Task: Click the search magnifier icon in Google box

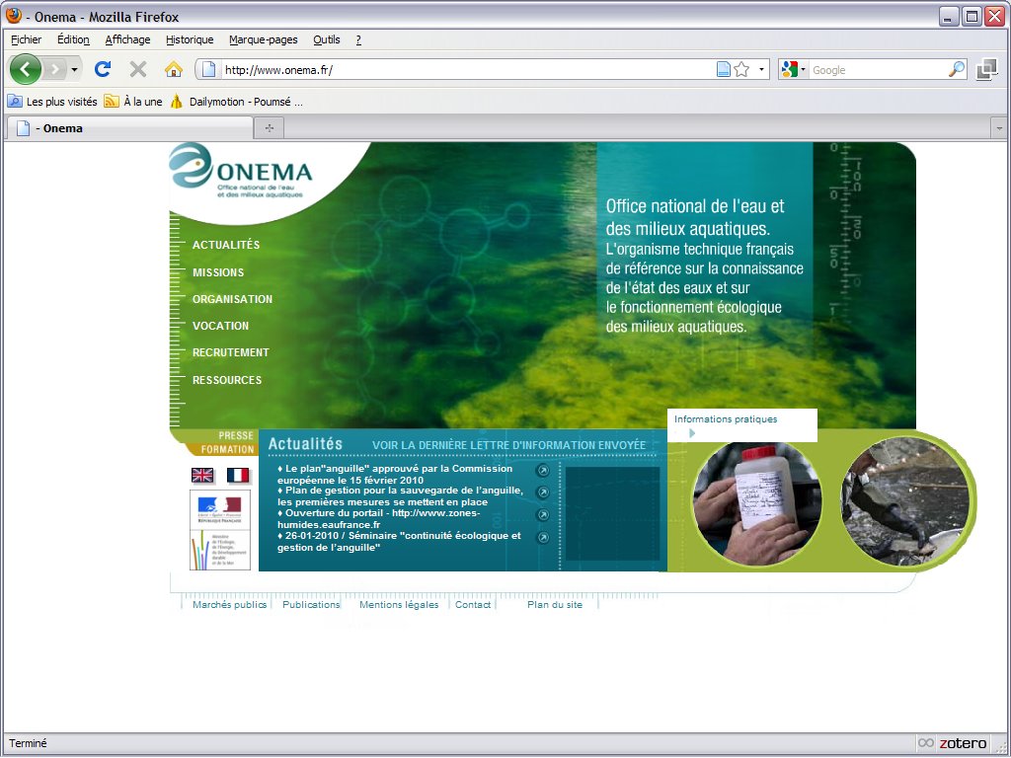Action: pyautogui.click(x=956, y=69)
